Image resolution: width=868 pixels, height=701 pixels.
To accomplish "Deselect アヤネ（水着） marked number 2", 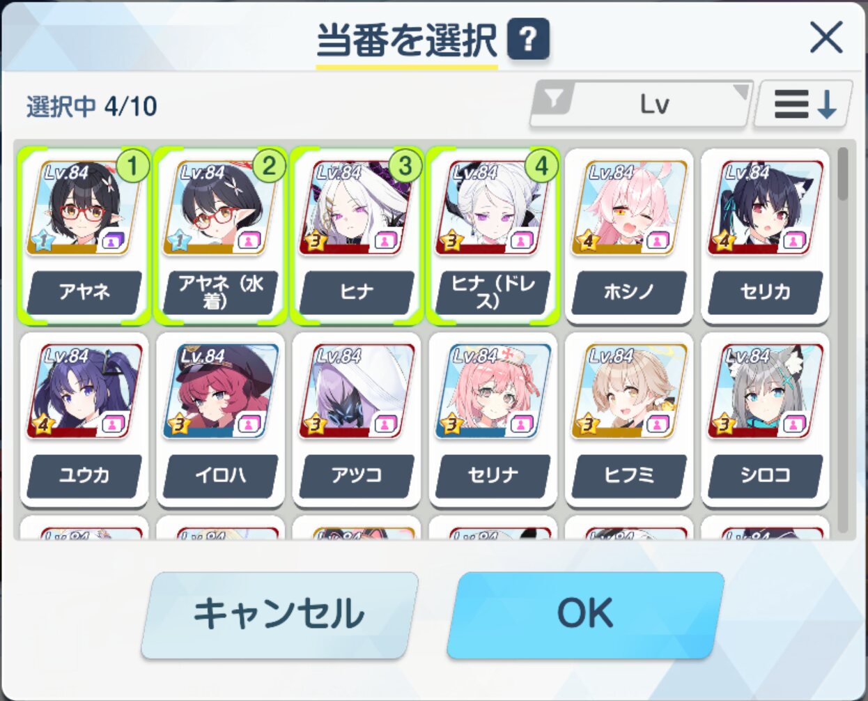I will coord(221,236).
